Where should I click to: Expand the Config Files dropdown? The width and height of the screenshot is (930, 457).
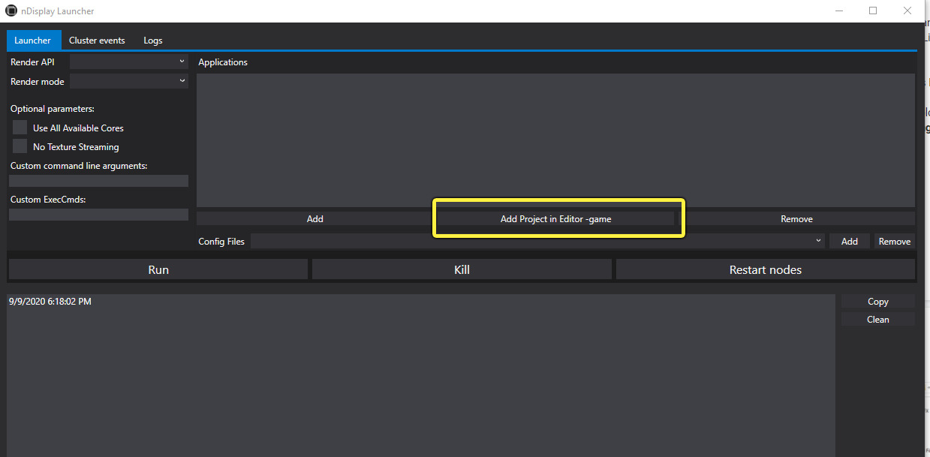[818, 240]
